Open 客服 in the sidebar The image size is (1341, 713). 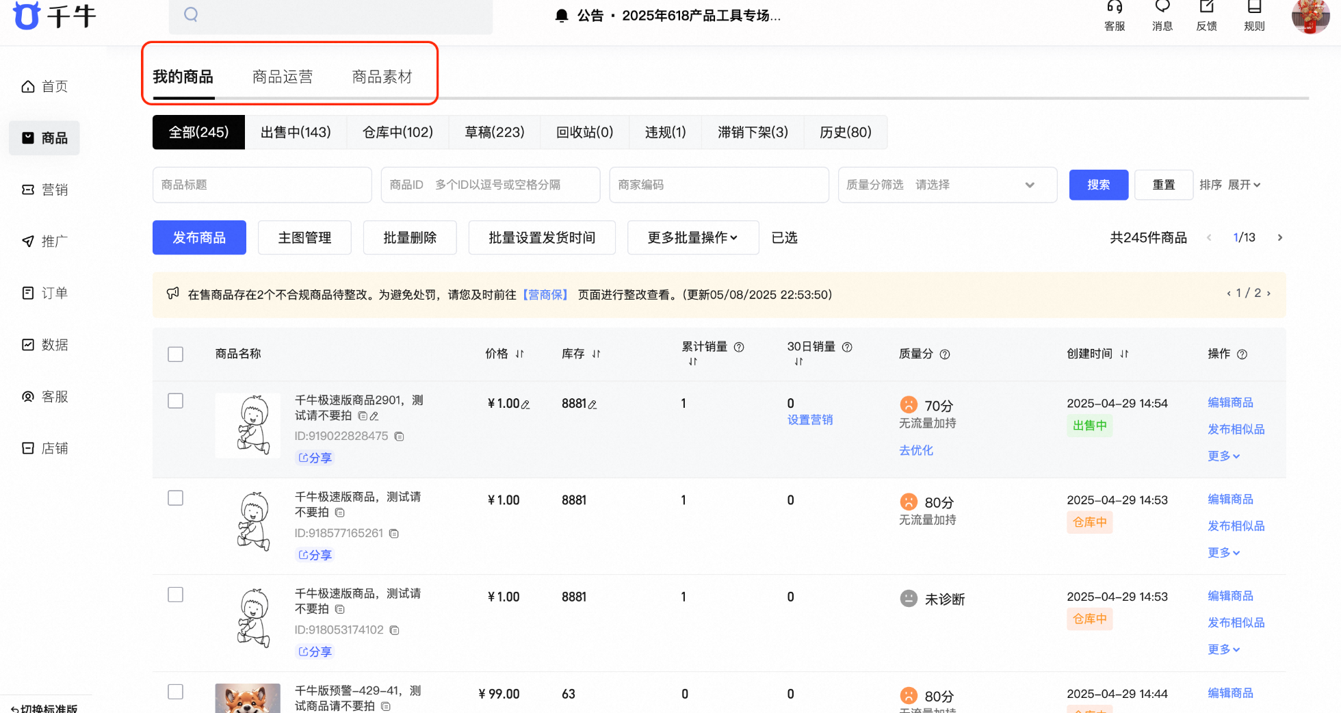[x=44, y=396]
